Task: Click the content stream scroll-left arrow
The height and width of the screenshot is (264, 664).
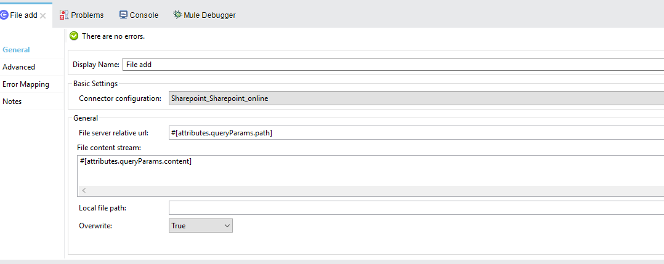Action: [84, 191]
